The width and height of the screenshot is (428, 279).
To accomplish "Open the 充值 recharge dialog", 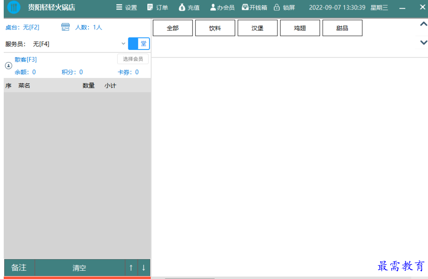I will tap(189, 7).
